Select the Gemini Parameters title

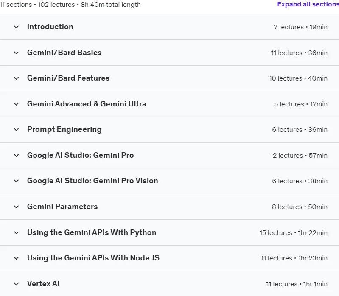(62, 207)
